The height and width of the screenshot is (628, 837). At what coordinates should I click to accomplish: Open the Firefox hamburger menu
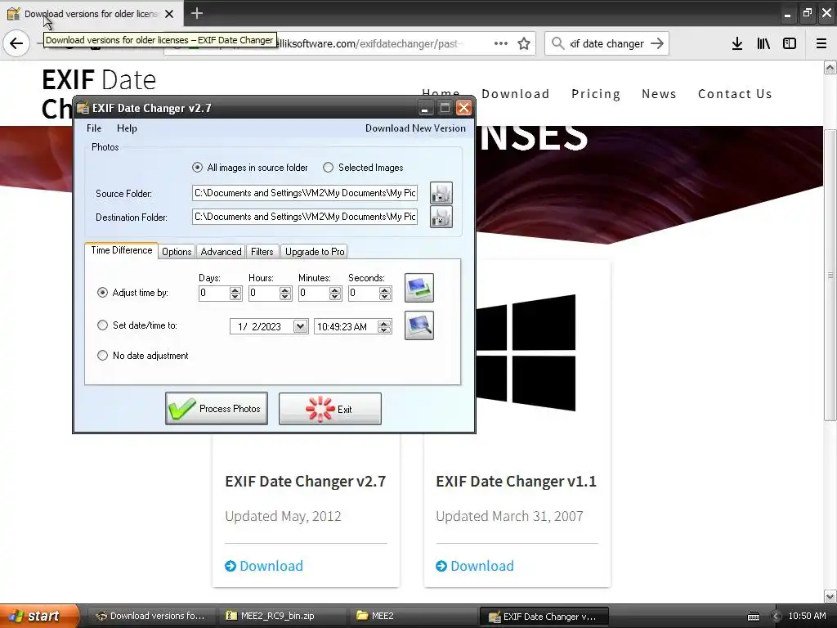click(x=821, y=43)
